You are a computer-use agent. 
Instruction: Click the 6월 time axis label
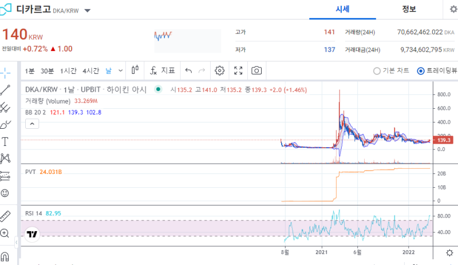(357, 252)
